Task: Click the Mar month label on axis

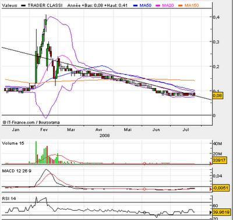Action: [x=71, y=130]
